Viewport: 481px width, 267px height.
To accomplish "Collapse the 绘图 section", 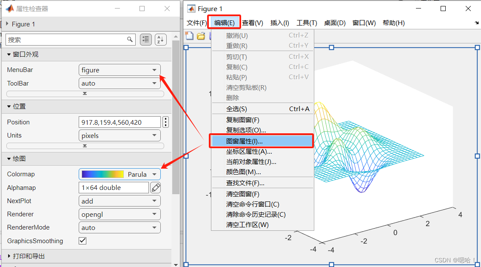I will [x=9, y=158].
